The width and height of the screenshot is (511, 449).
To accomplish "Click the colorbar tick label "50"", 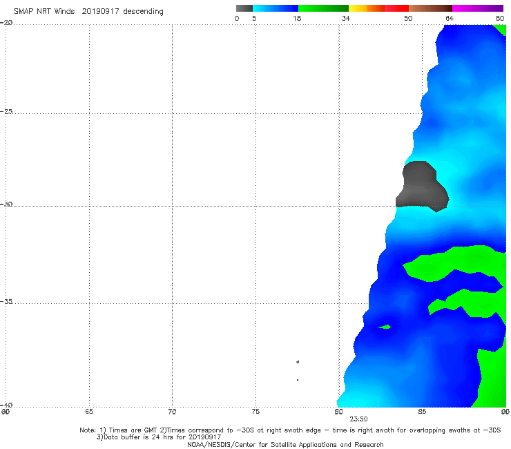I will [x=408, y=19].
